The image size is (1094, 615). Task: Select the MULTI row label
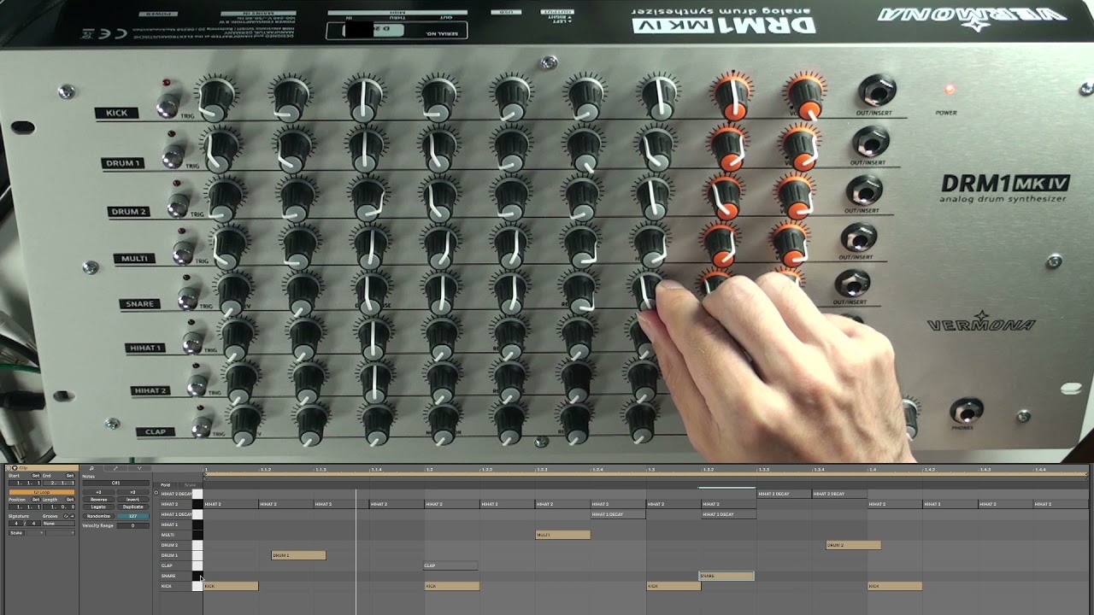(168, 535)
